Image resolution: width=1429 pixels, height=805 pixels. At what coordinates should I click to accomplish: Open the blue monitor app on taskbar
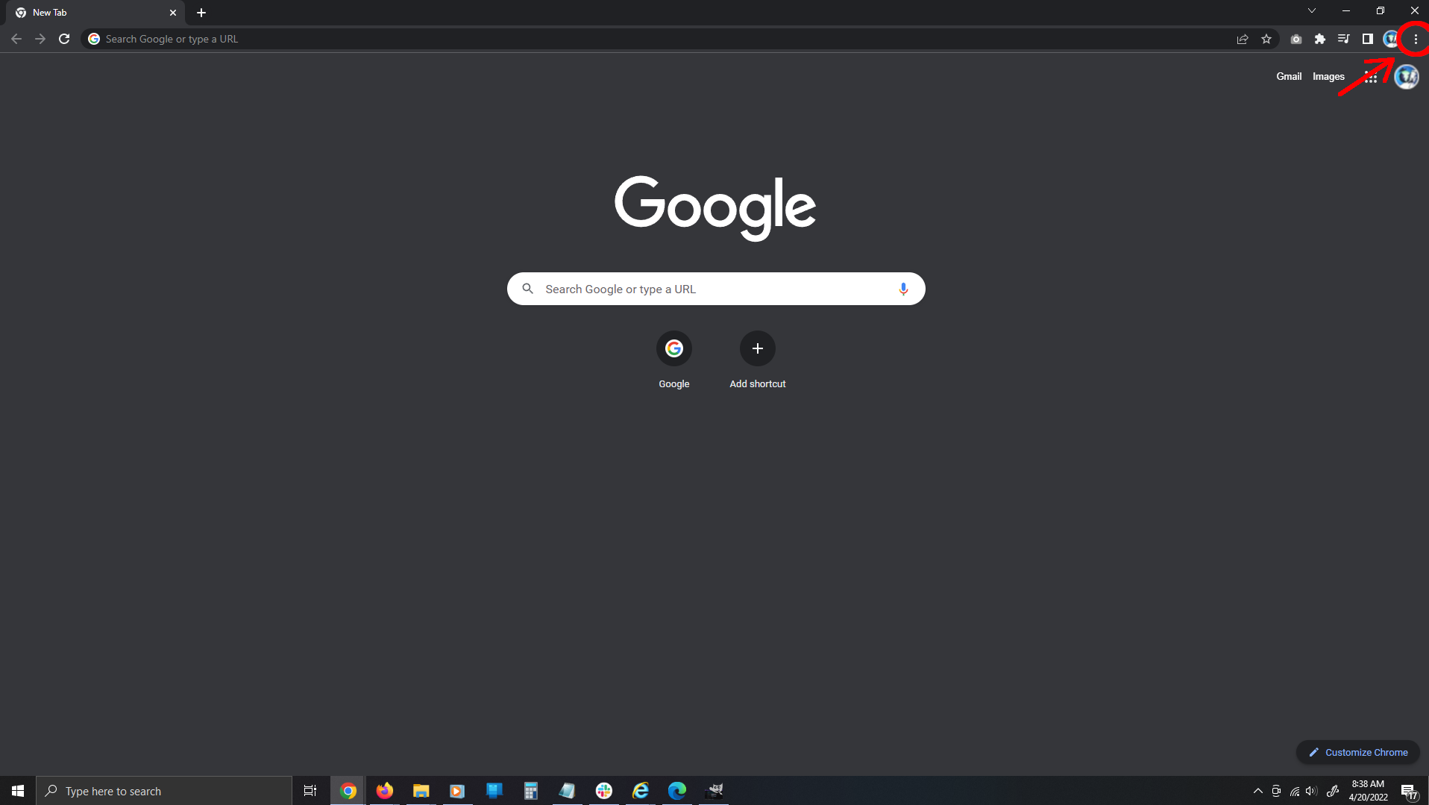point(494,791)
